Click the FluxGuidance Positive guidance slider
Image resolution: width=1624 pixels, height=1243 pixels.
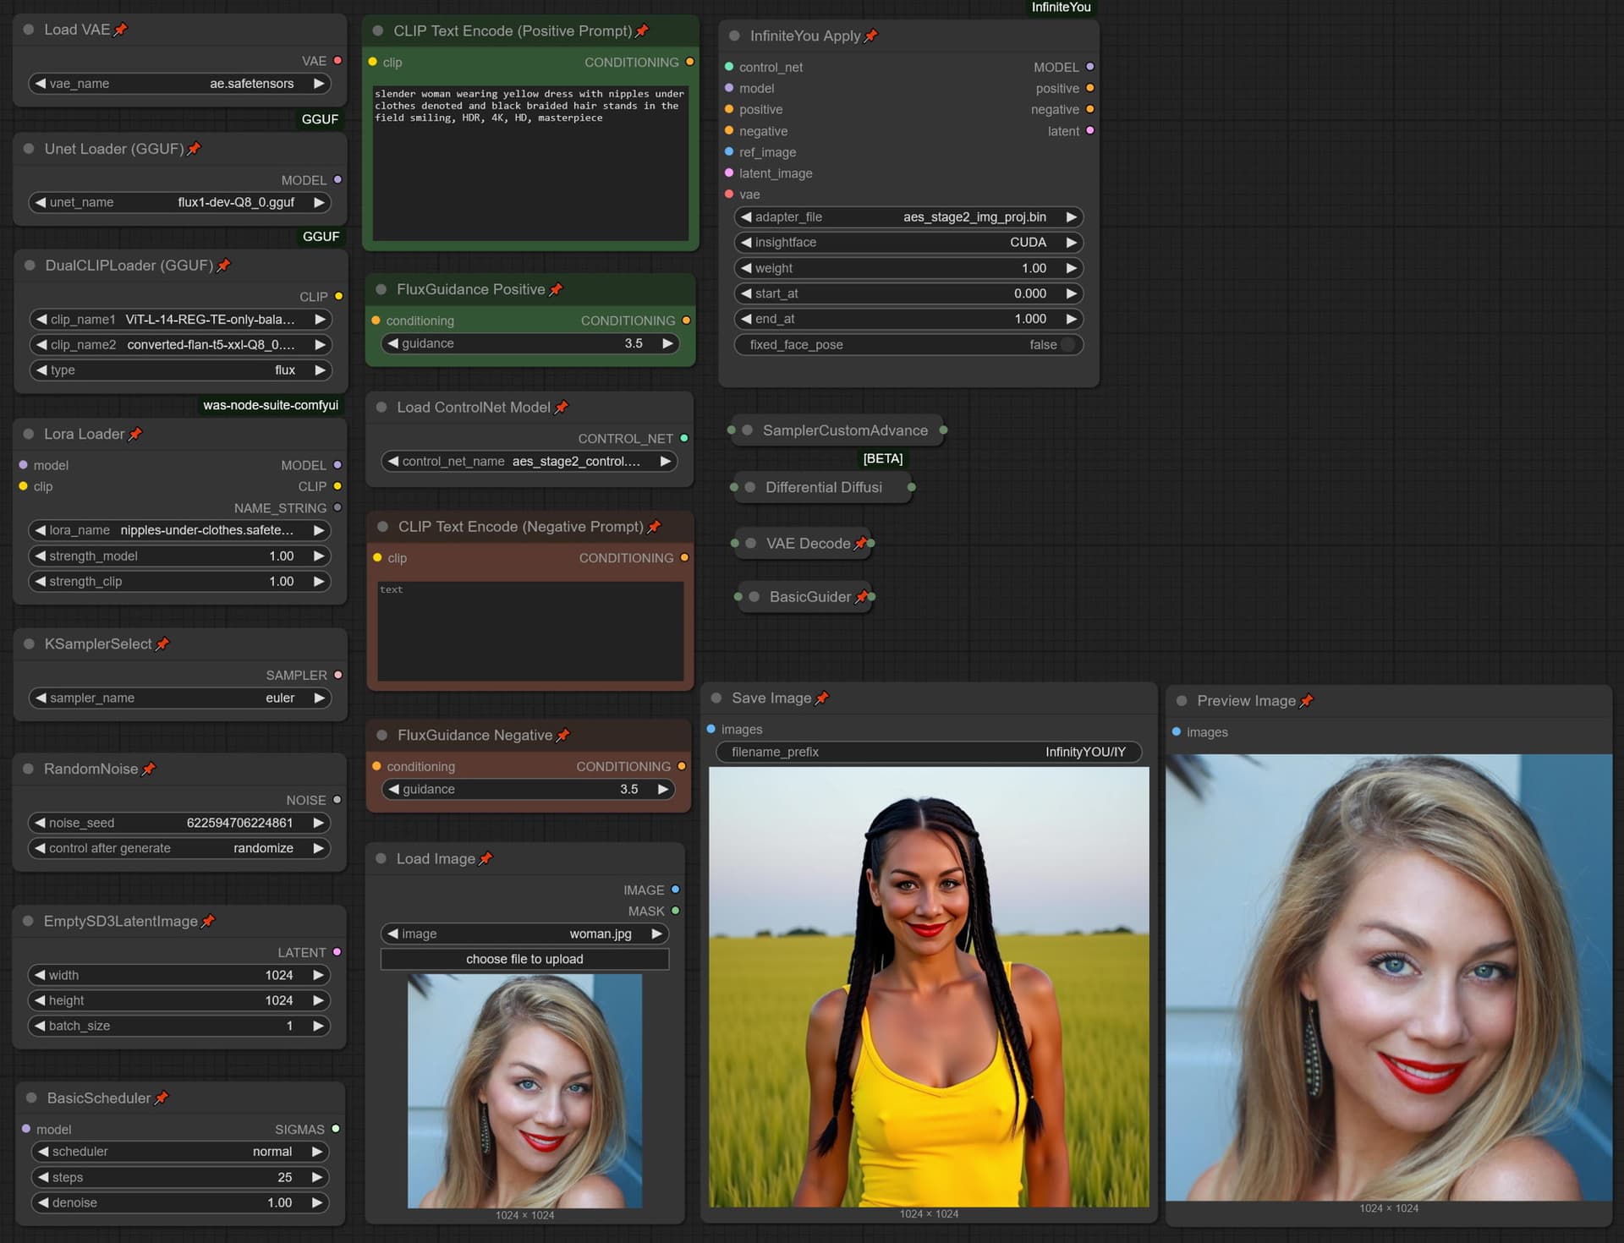coord(530,343)
